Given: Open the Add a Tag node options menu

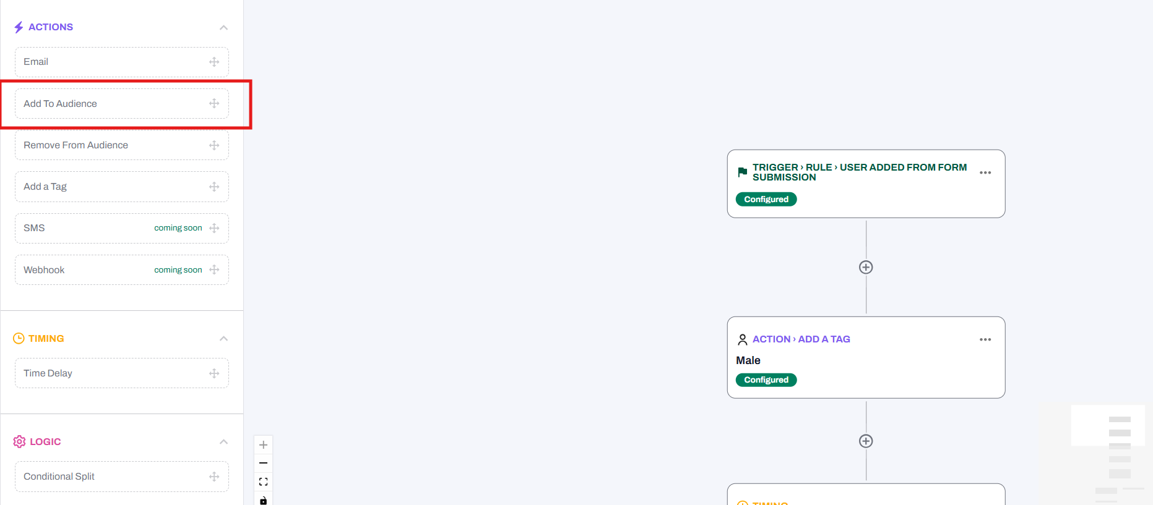Looking at the screenshot, I should point(985,339).
